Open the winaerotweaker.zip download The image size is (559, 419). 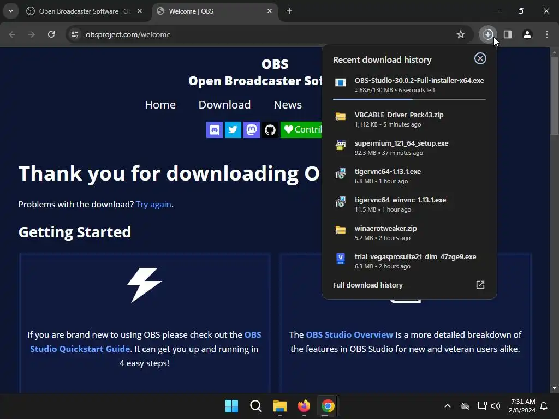coord(409,232)
